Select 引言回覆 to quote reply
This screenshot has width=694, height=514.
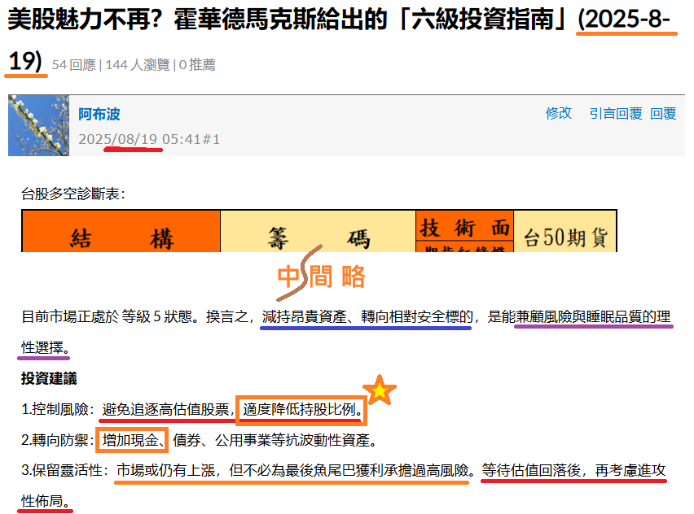pyautogui.click(x=616, y=114)
